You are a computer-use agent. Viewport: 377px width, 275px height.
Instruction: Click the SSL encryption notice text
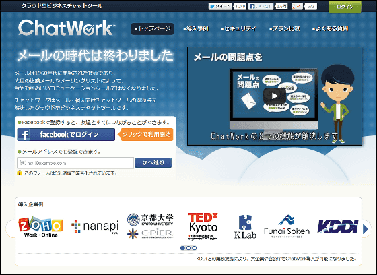coord(71,173)
